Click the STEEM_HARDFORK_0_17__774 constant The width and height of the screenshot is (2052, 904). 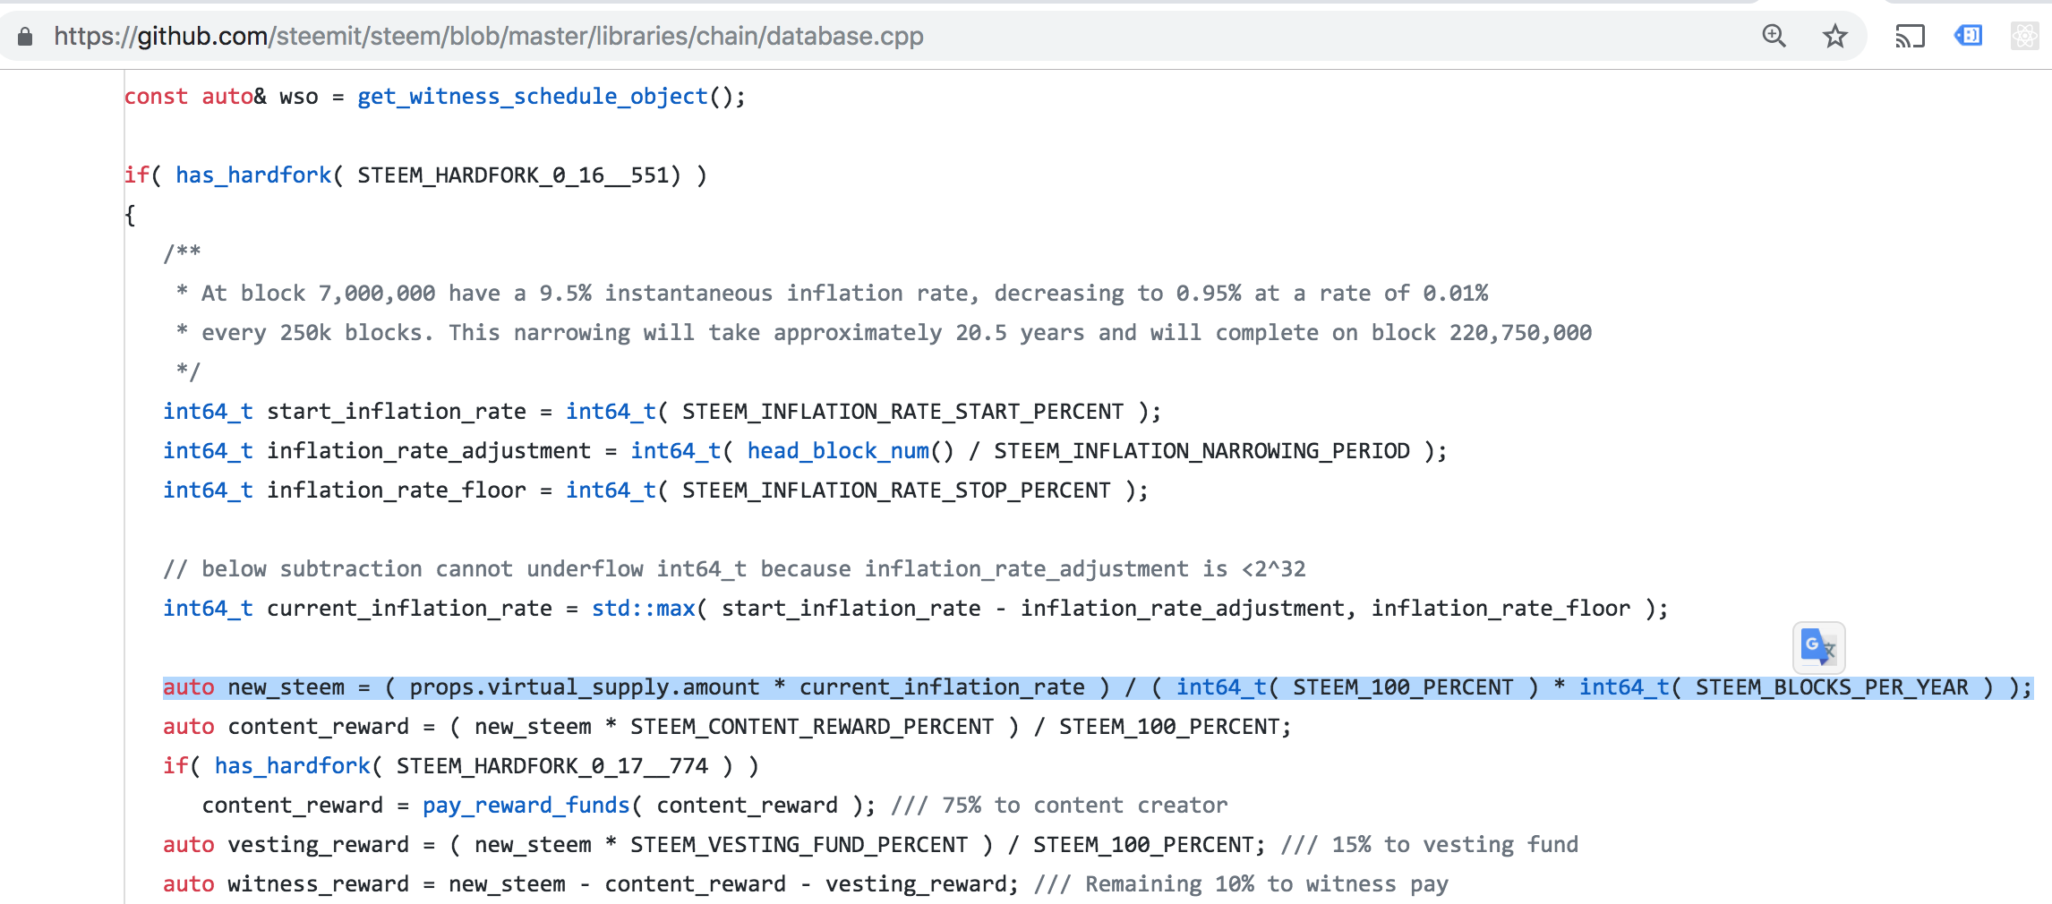[x=552, y=766]
